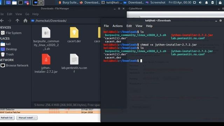Switch to Downloads File Manager taskbar entry
Image resolution: width=224 pixels, height=126 pixels.
(134, 2)
